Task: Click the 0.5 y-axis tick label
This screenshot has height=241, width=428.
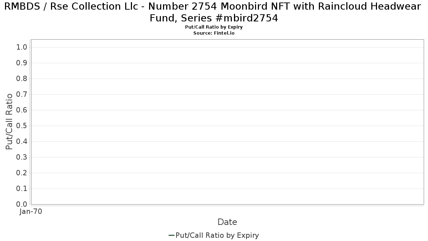Action: point(22,126)
